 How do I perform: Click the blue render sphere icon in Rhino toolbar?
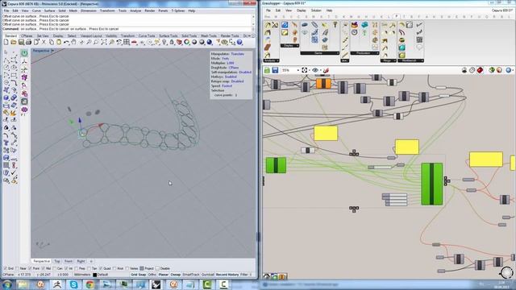pyautogui.click(x=210, y=42)
